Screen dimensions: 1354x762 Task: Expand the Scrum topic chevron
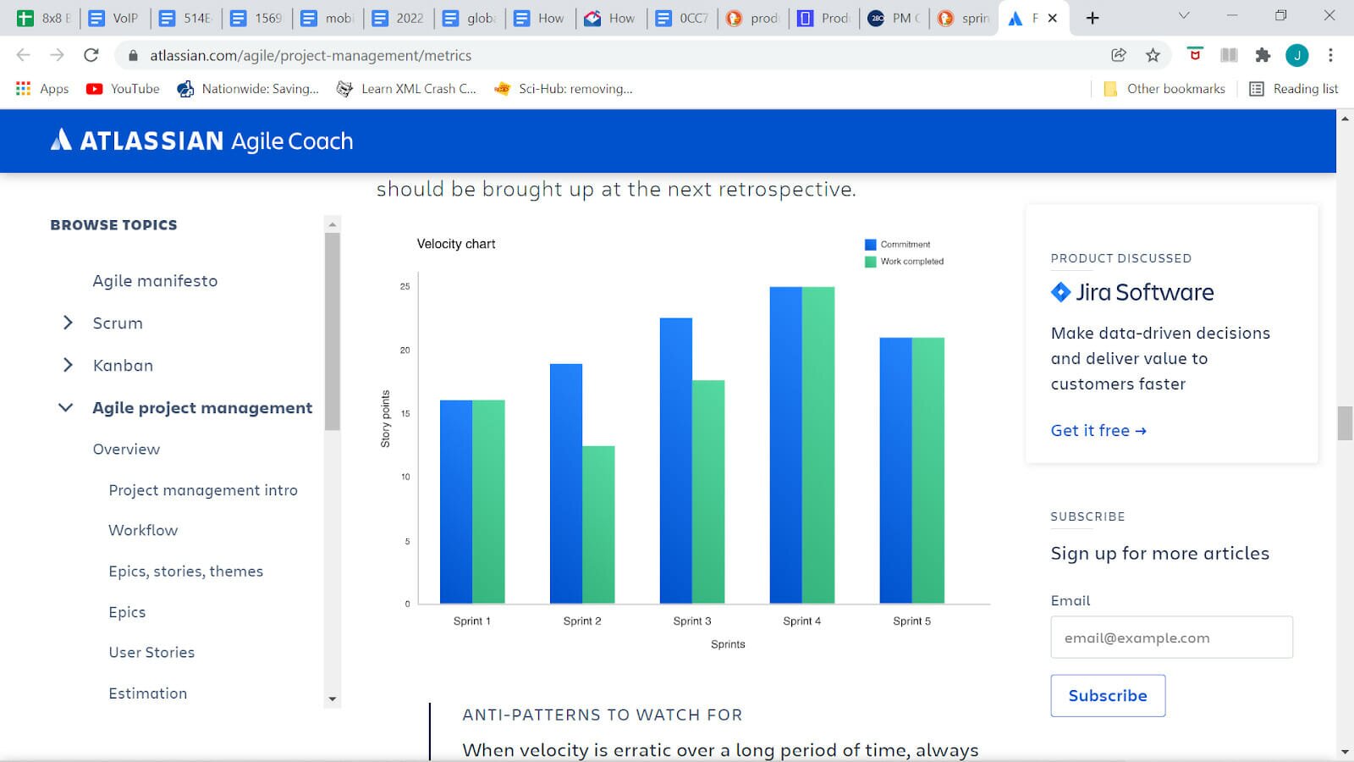[x=68, y=323]
